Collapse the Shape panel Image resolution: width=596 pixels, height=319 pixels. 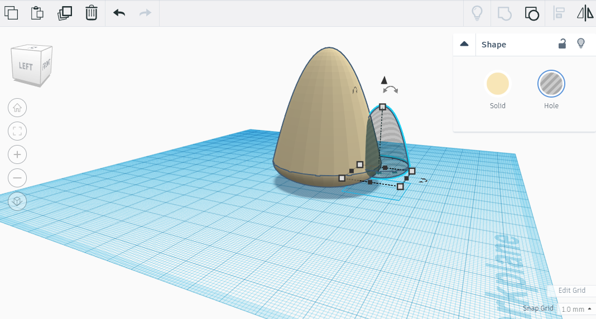464,44
